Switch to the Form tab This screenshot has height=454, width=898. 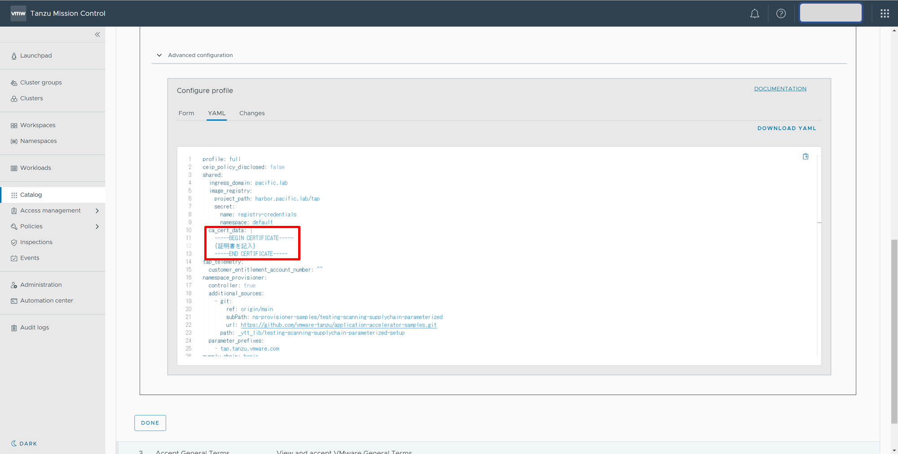186,113
